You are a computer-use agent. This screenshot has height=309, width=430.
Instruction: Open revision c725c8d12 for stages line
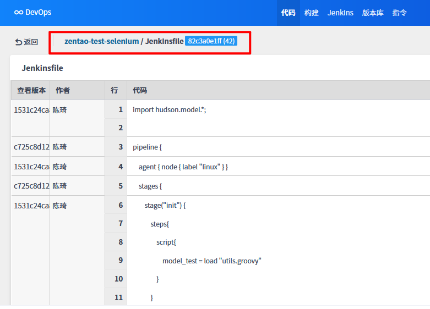(31, 186)
